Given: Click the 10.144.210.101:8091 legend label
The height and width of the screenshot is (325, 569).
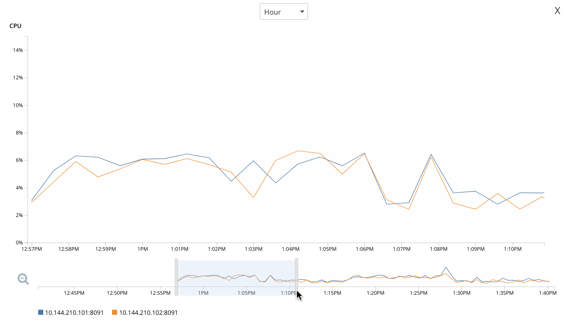Looking at the screenshot, I should pos(74,313).
